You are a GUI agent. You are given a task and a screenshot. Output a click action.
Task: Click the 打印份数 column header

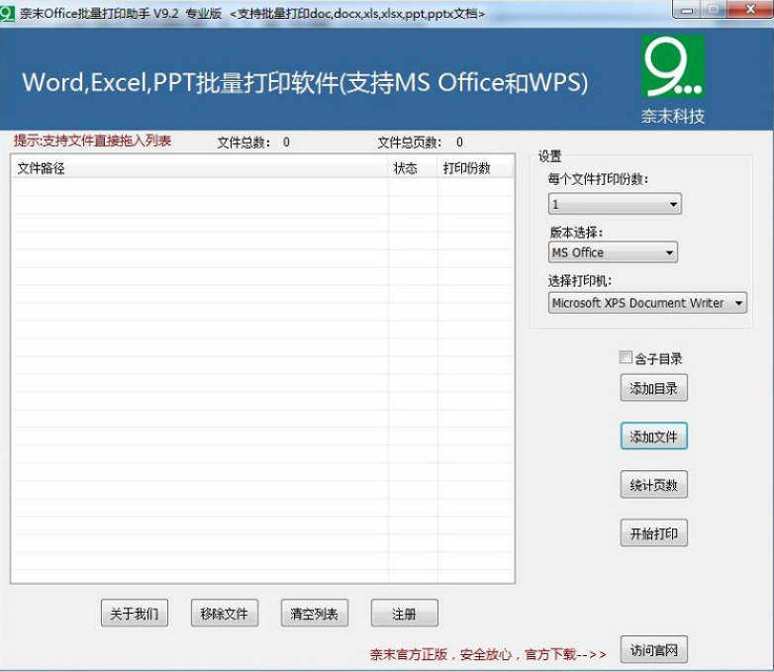475,168
